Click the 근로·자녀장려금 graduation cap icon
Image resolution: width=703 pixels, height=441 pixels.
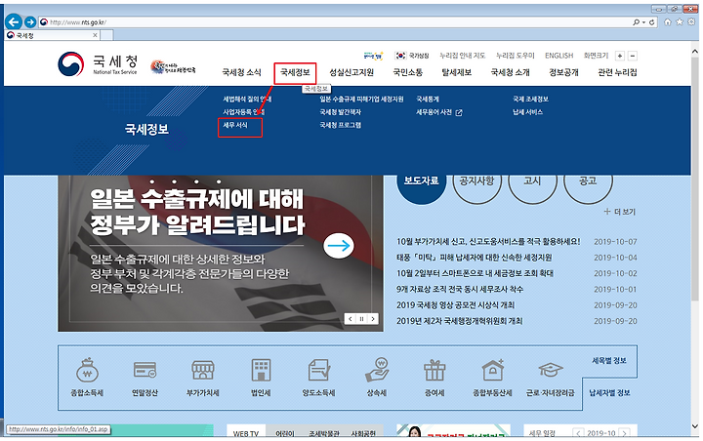(x=550, y=370)
